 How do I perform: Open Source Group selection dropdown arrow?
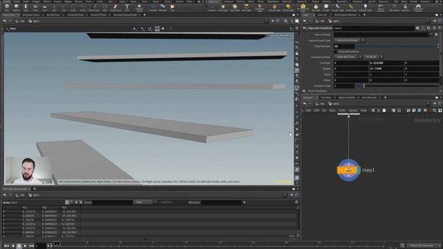point(431,35)
